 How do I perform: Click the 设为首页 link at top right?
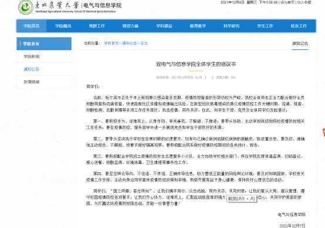click(x=287, y=2)
